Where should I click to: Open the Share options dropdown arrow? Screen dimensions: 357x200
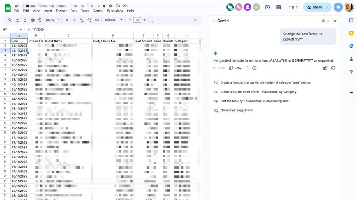pos(328,7)
